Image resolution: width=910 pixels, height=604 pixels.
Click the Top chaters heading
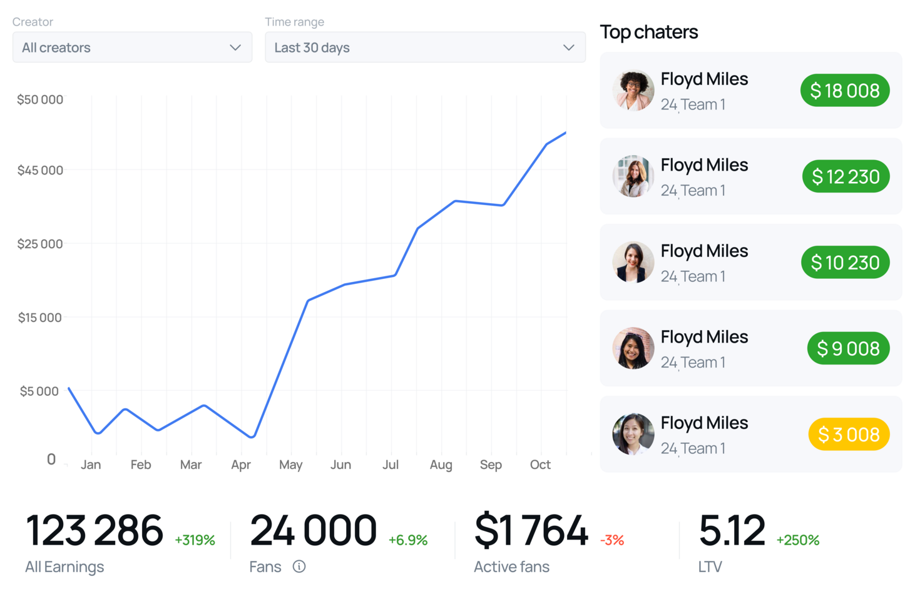point(649,32)
